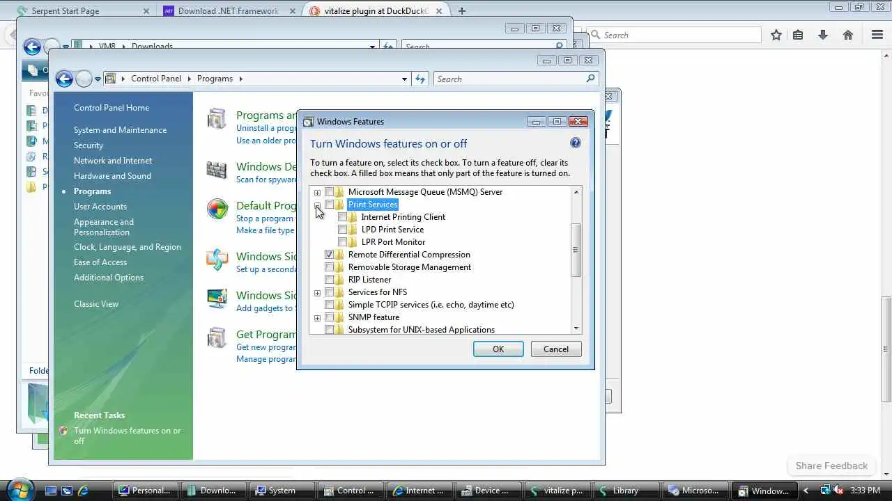Enable Internet Printing Client checkbox
This screenshot has height=501, width=892.
pos(342,217)
